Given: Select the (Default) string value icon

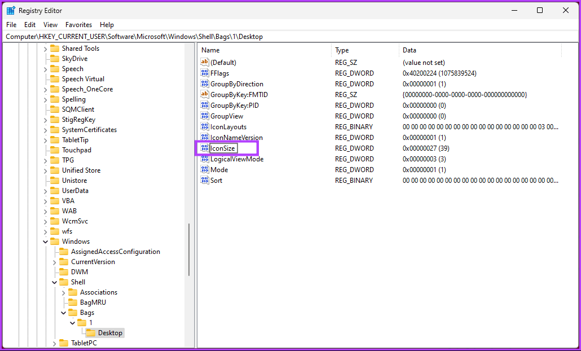Looking at the screenshot, I should pyautogui.click(x=205, y=62).
